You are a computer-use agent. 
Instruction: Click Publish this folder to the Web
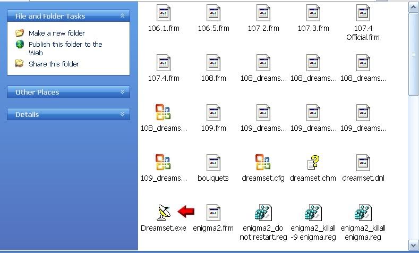point(65,48)
